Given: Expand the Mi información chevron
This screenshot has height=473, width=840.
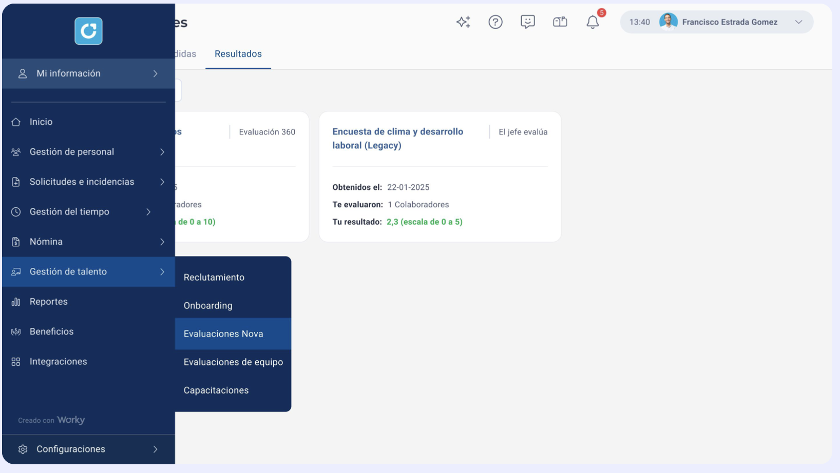Looking at the screenshot, I should tap(156, 74).
